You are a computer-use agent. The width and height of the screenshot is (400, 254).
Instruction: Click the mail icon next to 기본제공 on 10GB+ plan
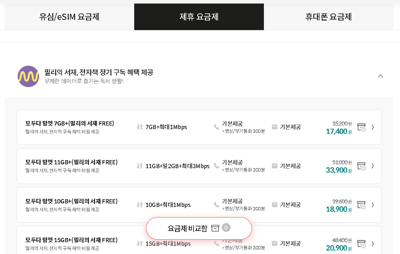pyautogui.click(x=275, y=205)
